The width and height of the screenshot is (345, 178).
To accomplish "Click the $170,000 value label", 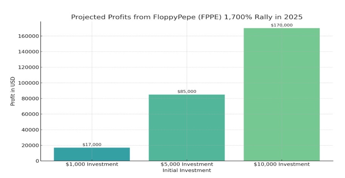I will click(282, 25).
